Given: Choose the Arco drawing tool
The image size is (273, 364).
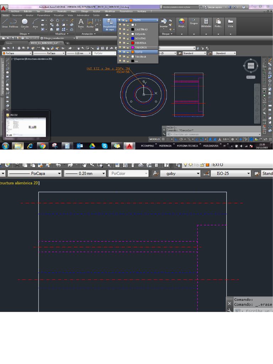Looking at the screenshot, I should (x=35, y=23).
